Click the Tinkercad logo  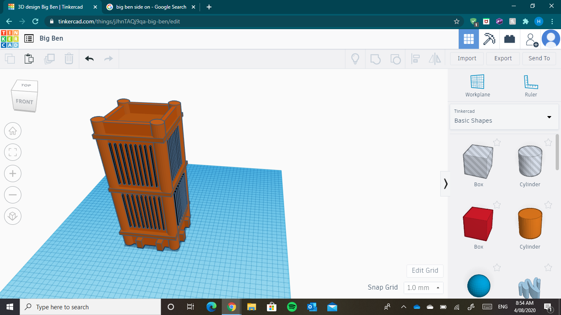point(9,39)
